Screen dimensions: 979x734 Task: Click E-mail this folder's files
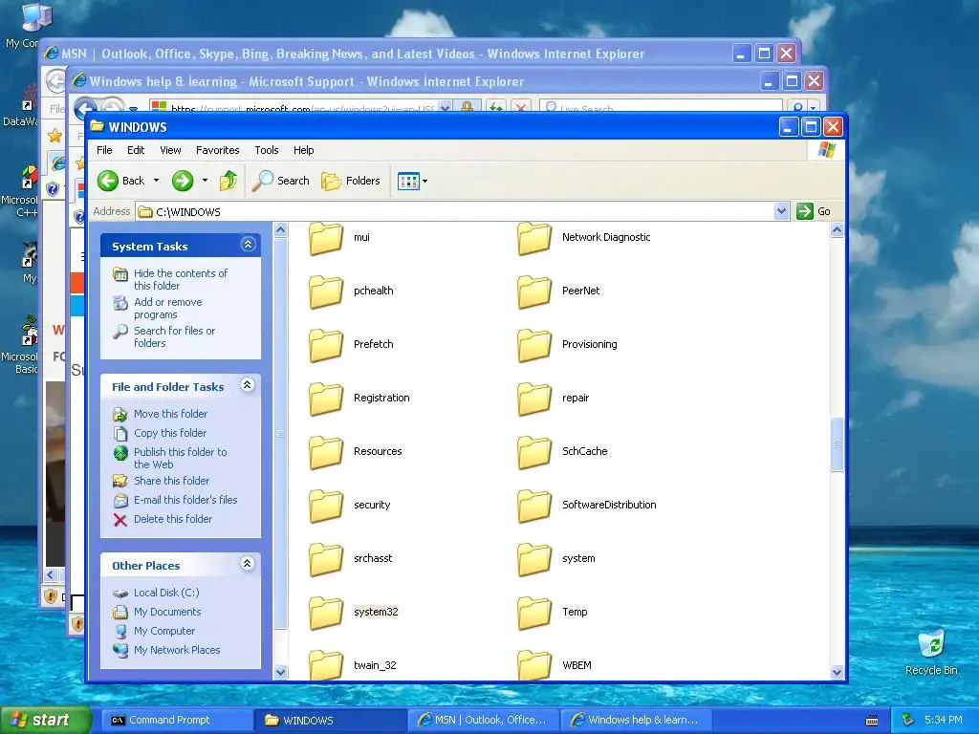(185, 500)
